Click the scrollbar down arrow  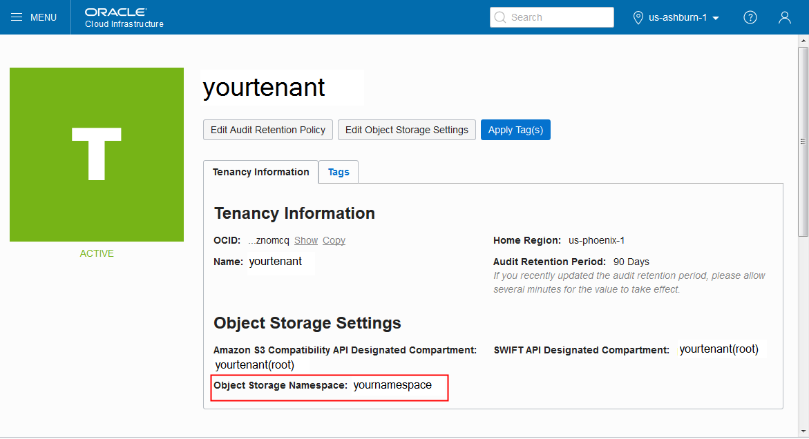pyautogui.click(x=803, y=432)
